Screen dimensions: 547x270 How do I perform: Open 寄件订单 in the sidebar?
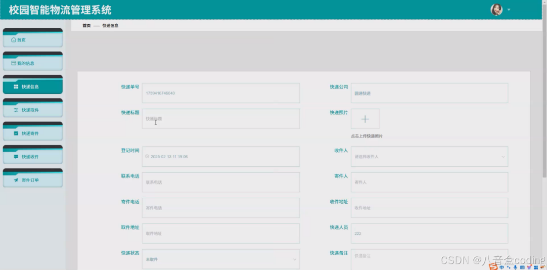(33, 178)
